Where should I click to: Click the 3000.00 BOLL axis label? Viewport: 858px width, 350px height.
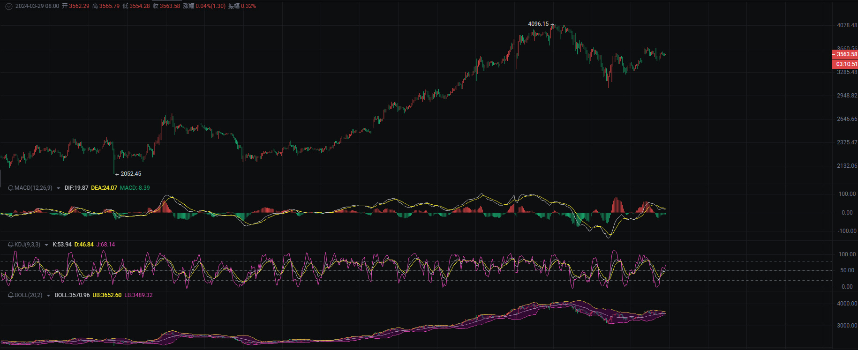(x=847, y=326)
